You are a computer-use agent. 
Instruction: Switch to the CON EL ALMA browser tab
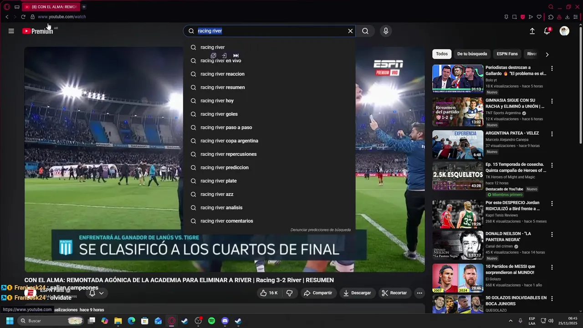(x=50, y=7)
